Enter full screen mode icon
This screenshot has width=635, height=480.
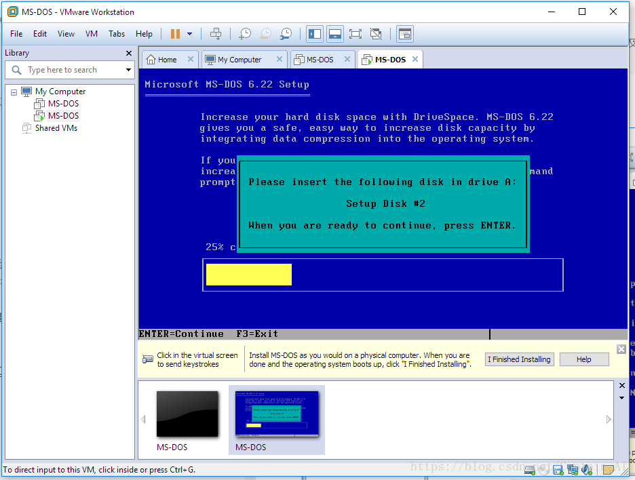click(355, 34)
